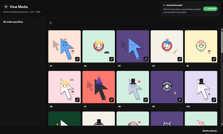Click the 'Already Revealed' title text

[174, 5]
